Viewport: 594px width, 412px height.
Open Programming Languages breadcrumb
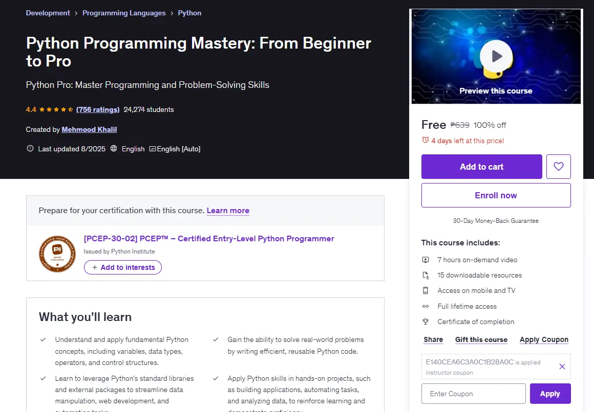(x=124, y=13)
